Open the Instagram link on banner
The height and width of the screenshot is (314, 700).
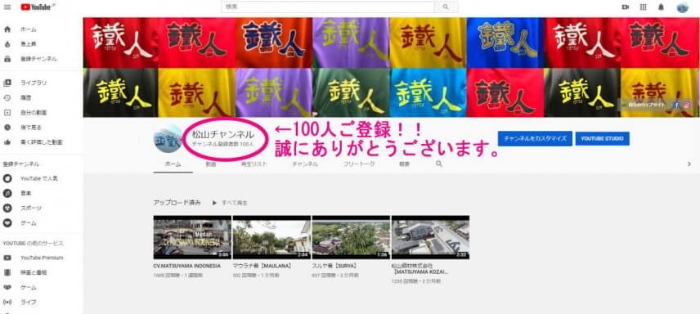click(688, 105)
